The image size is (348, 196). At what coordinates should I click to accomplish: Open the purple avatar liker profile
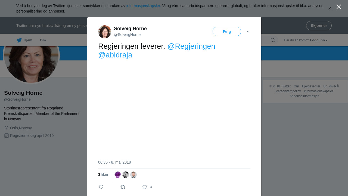point(118,175)
